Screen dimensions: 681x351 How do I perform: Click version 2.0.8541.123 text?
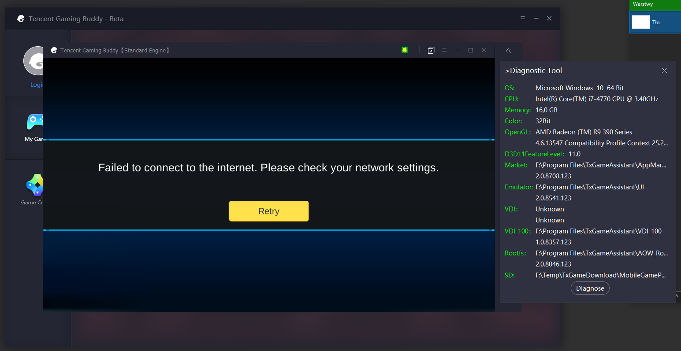click(x=553, y=198)
